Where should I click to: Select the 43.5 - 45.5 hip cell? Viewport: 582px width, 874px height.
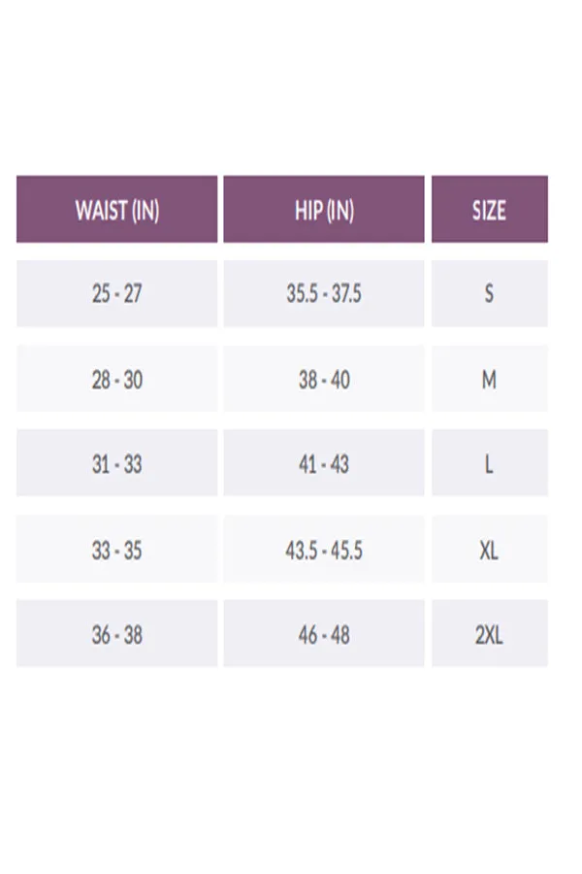coord(324,549)
